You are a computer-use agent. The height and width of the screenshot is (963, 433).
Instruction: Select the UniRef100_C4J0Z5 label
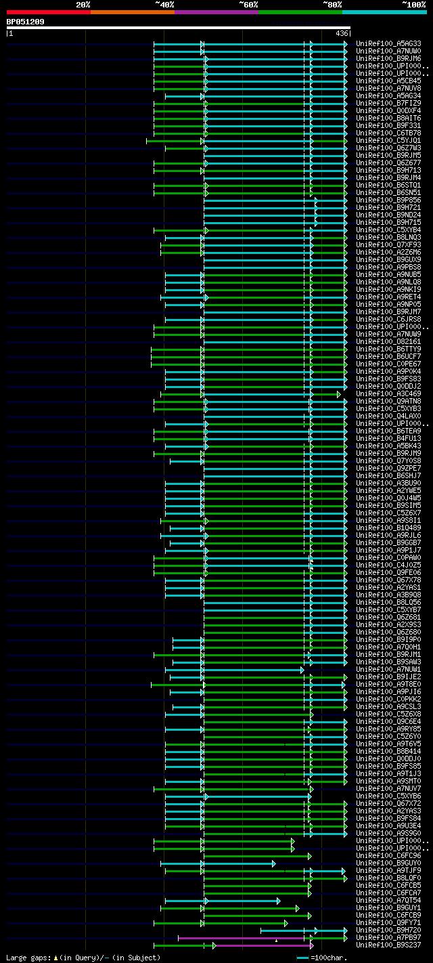point(388,565)
